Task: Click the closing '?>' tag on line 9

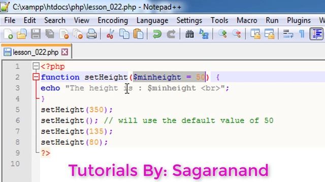Action: pos(46,153)
